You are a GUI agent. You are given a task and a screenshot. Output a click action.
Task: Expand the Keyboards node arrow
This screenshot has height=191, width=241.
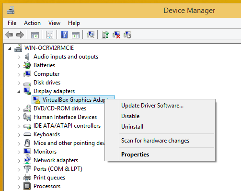19,135
